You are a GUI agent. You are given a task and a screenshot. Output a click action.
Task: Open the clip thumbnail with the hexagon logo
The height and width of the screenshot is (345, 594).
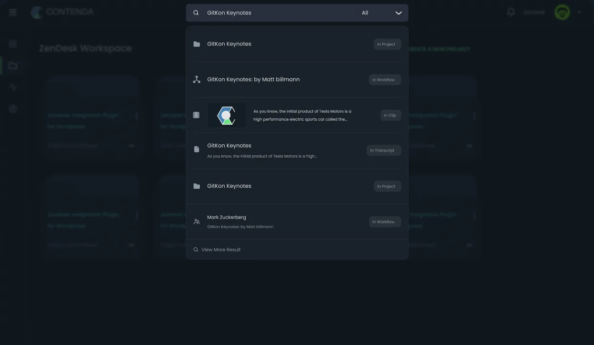click(x=227, y=115)
